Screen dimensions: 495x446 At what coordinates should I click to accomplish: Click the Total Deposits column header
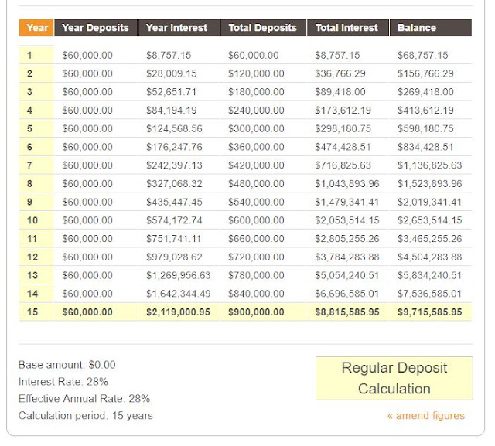[x=262, y=28]
